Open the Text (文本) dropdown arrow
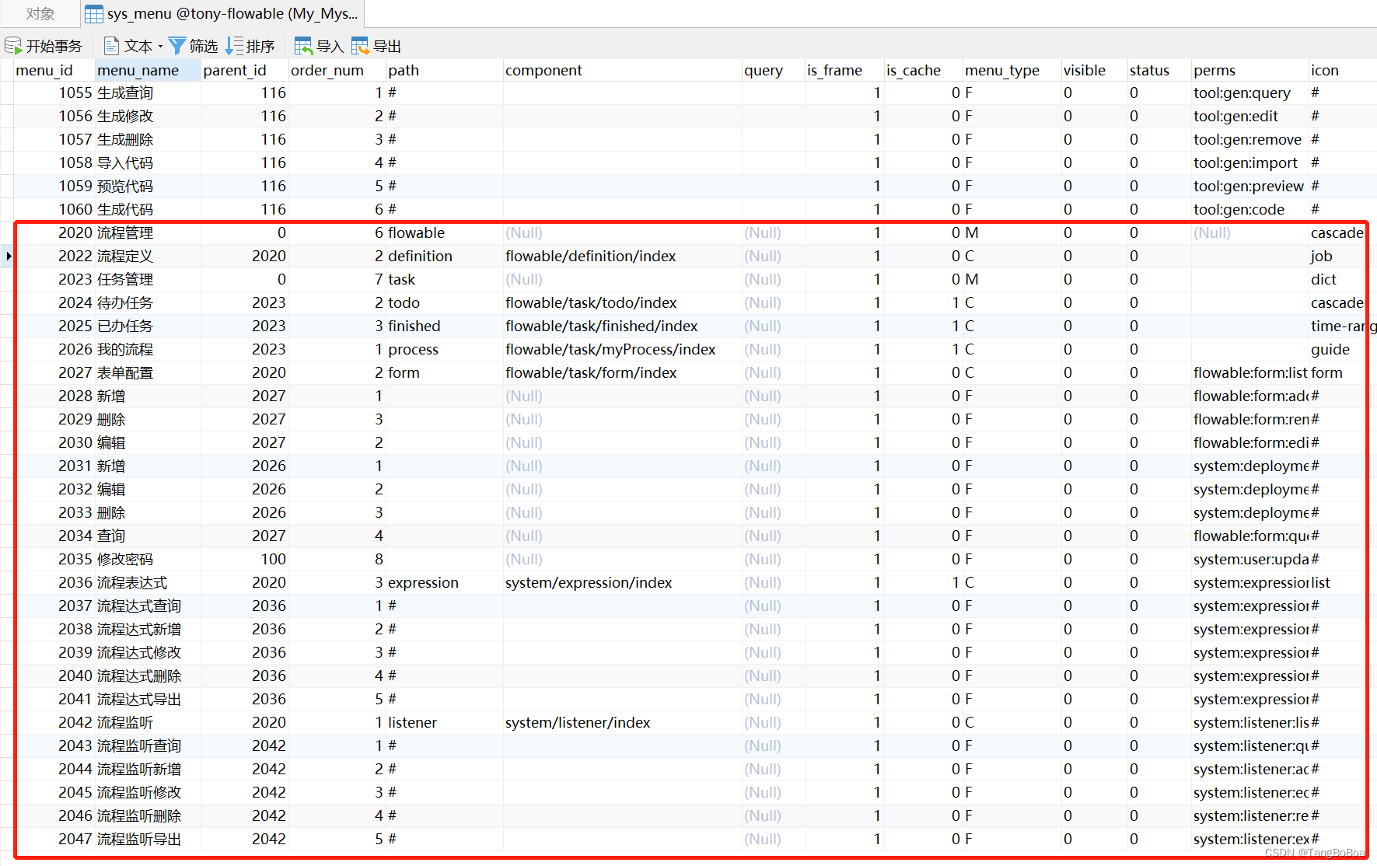The image size is (1377, 866). [160, 47]
